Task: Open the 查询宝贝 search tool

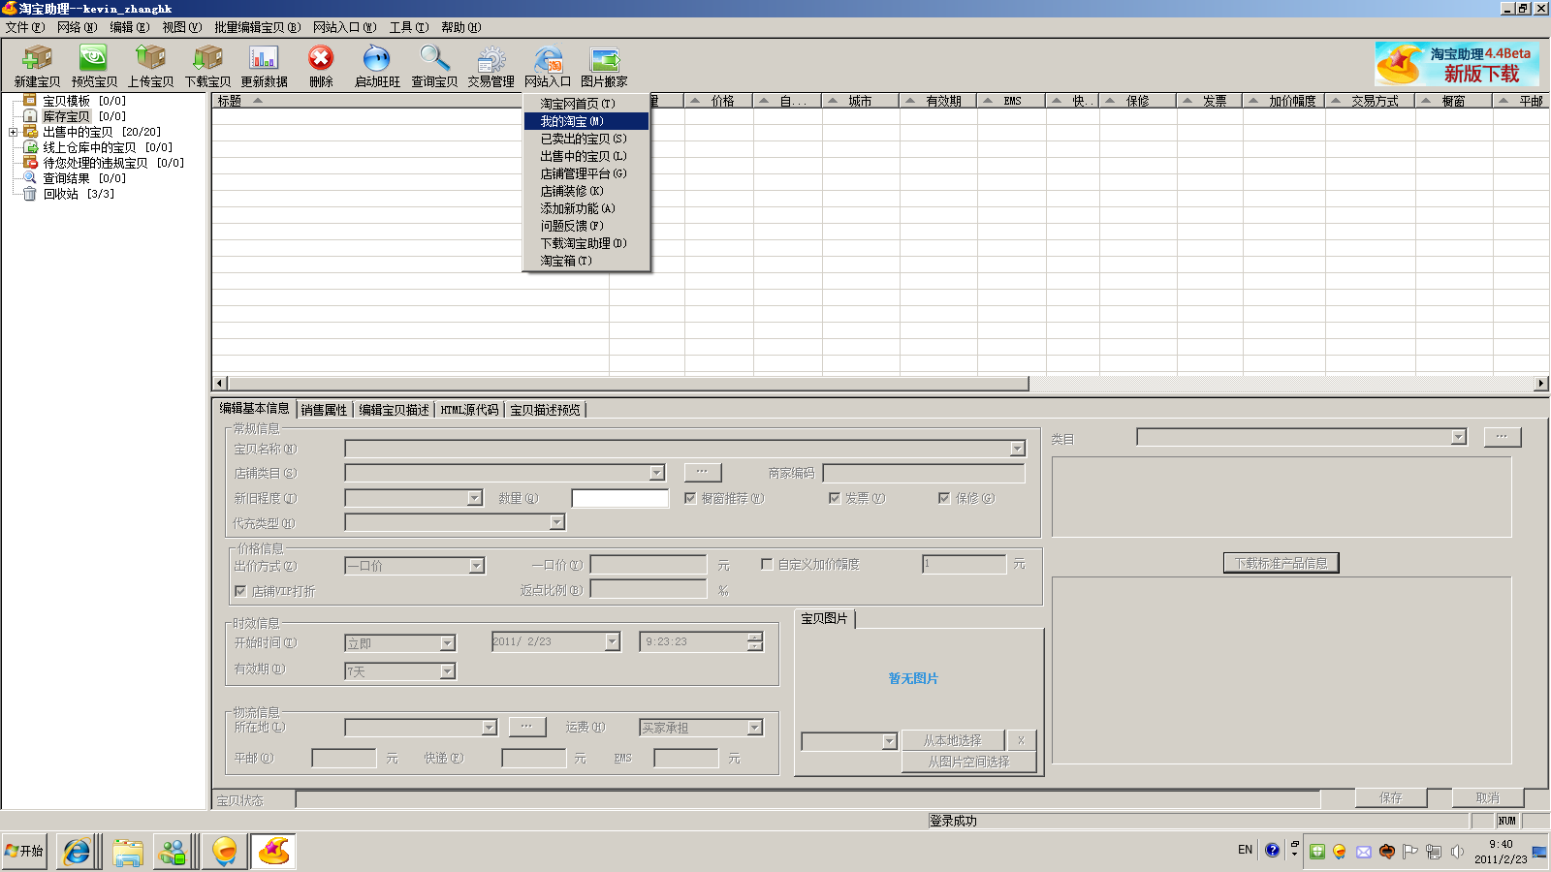Action: tap(434, 66)
